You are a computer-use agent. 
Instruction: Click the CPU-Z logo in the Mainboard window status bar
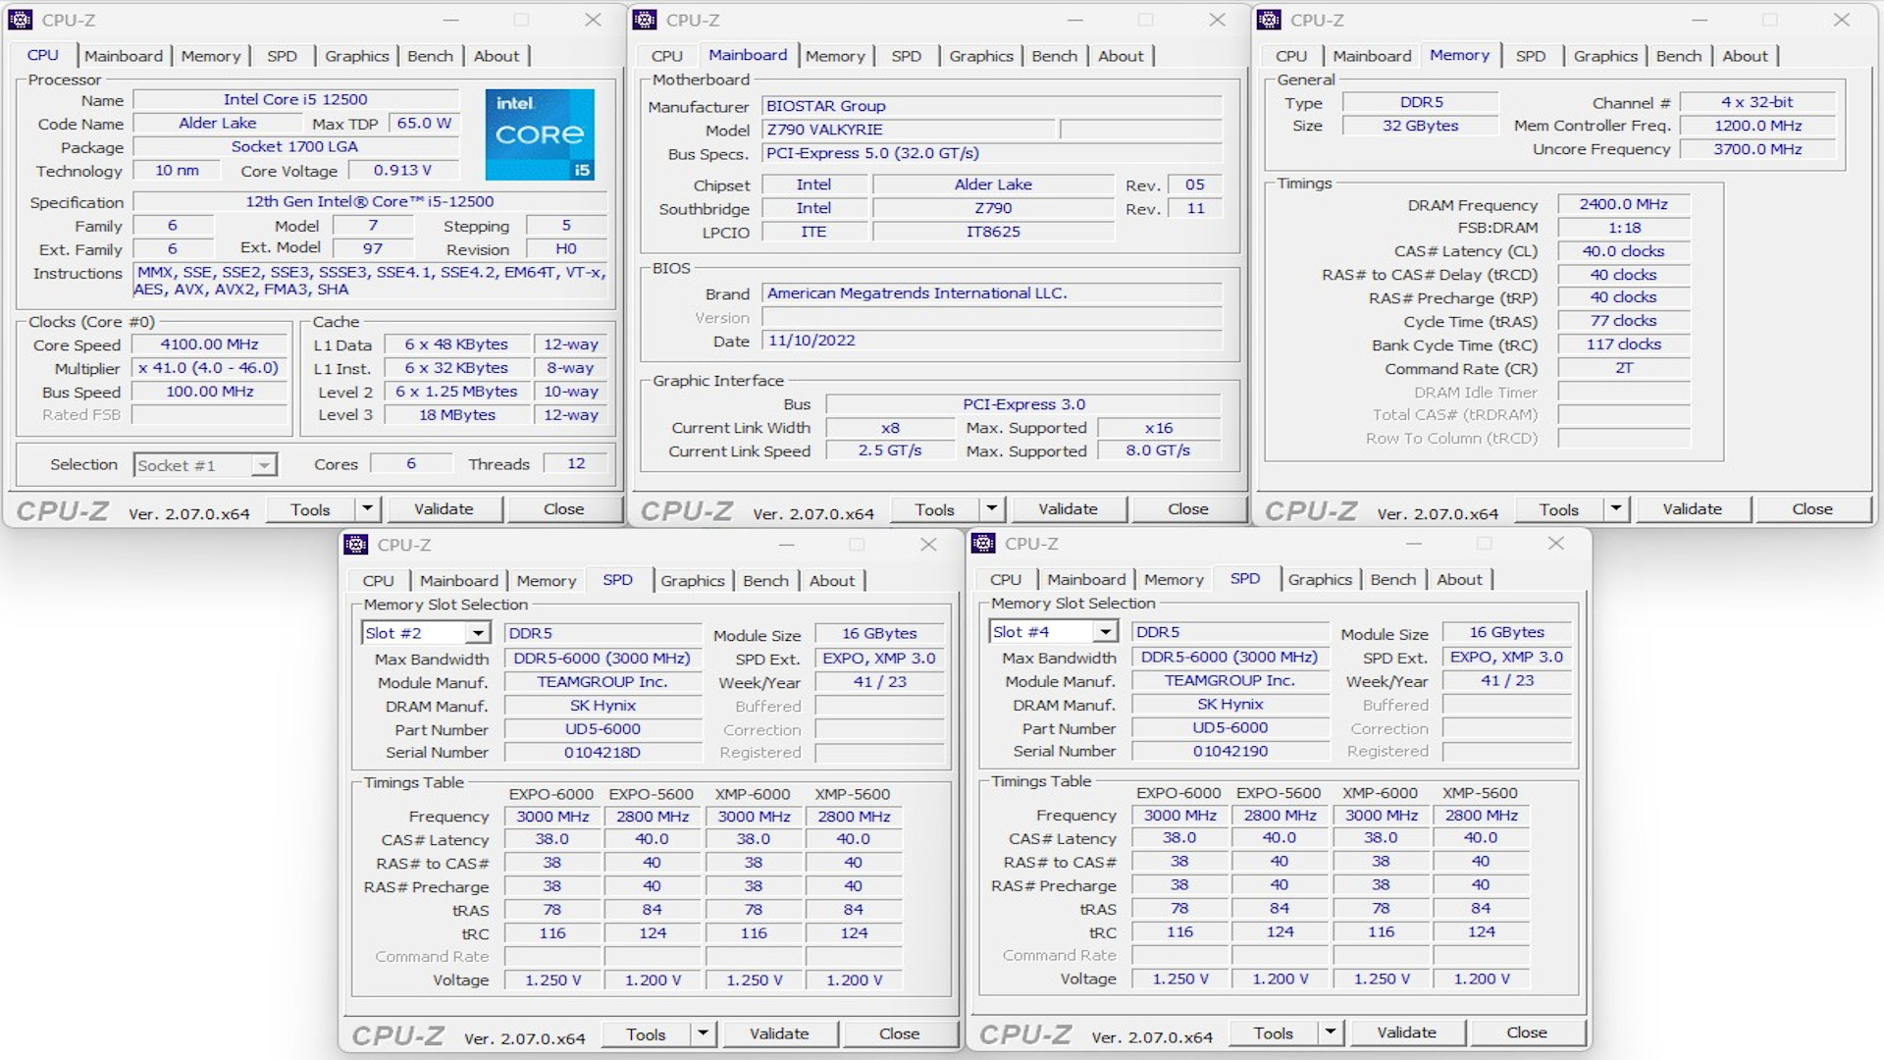[x=685, y=510]
